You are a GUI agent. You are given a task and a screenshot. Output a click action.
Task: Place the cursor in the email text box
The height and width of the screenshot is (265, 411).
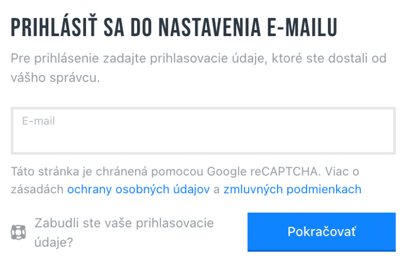click(x=203, y=131)
